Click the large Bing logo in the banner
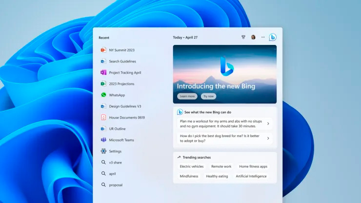Image resolution: width=361 pixels, height=203 pixels. [227, 66]
